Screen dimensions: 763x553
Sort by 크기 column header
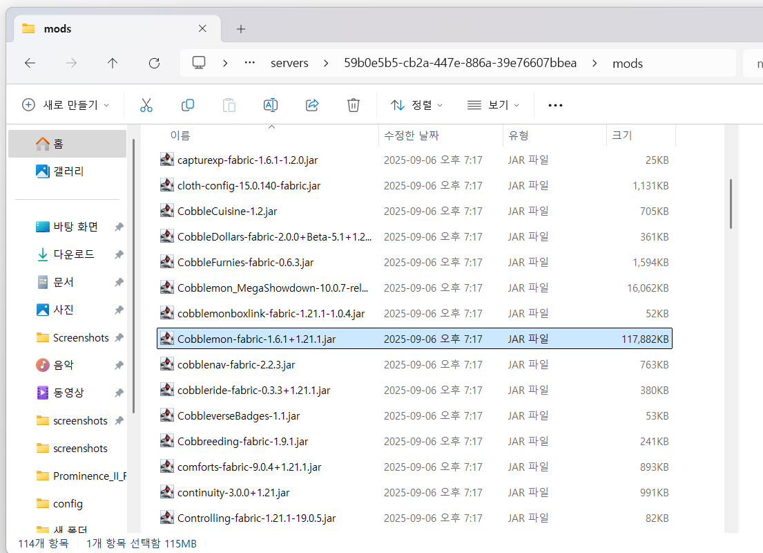pyautogui.click(x=641, y=135)
